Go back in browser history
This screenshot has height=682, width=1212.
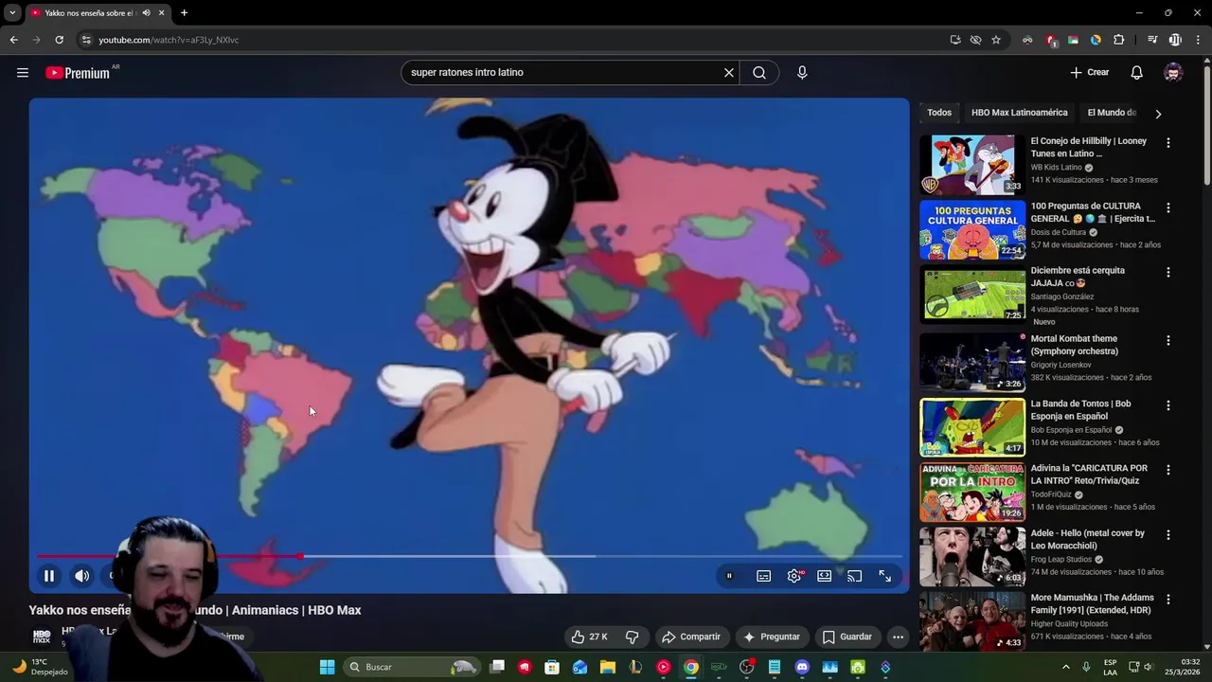13,40
